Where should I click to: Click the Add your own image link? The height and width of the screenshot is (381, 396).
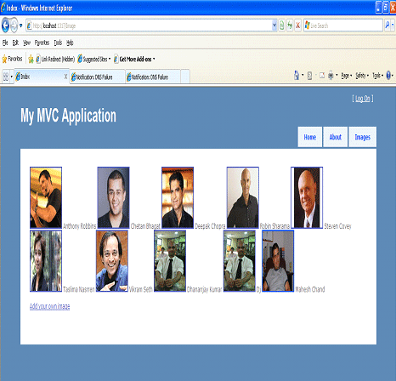pos(50,306)
